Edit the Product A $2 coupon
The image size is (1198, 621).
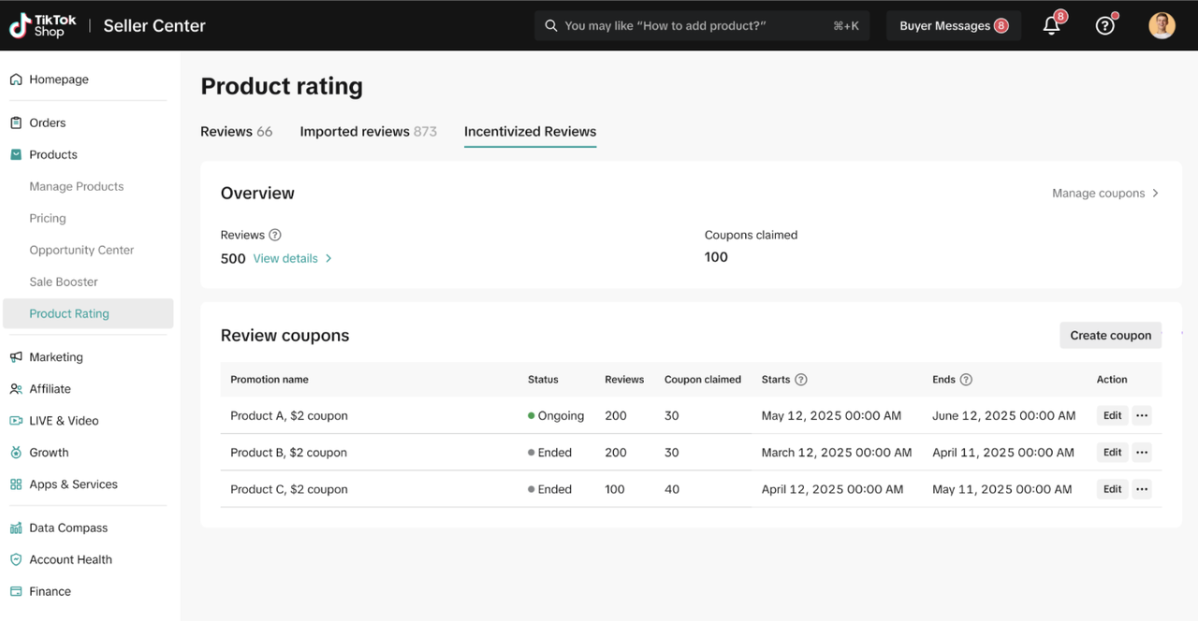[1112, 416]
